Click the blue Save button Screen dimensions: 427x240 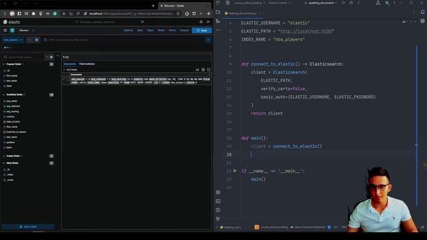tap(201, 31)
